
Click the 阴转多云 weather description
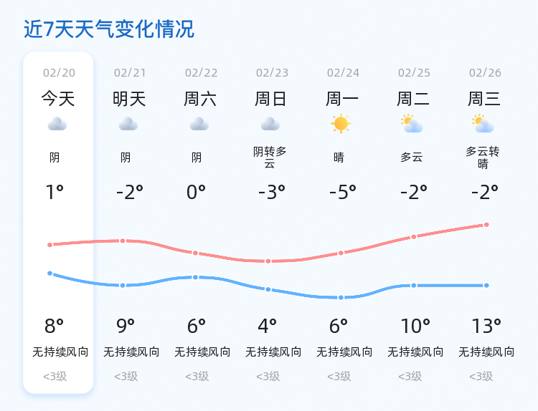coord(270,158)
